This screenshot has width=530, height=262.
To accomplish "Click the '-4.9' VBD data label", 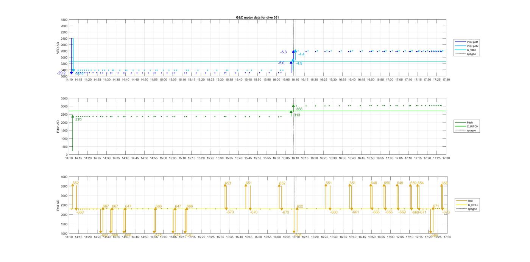I will click(x=299, y=64).
